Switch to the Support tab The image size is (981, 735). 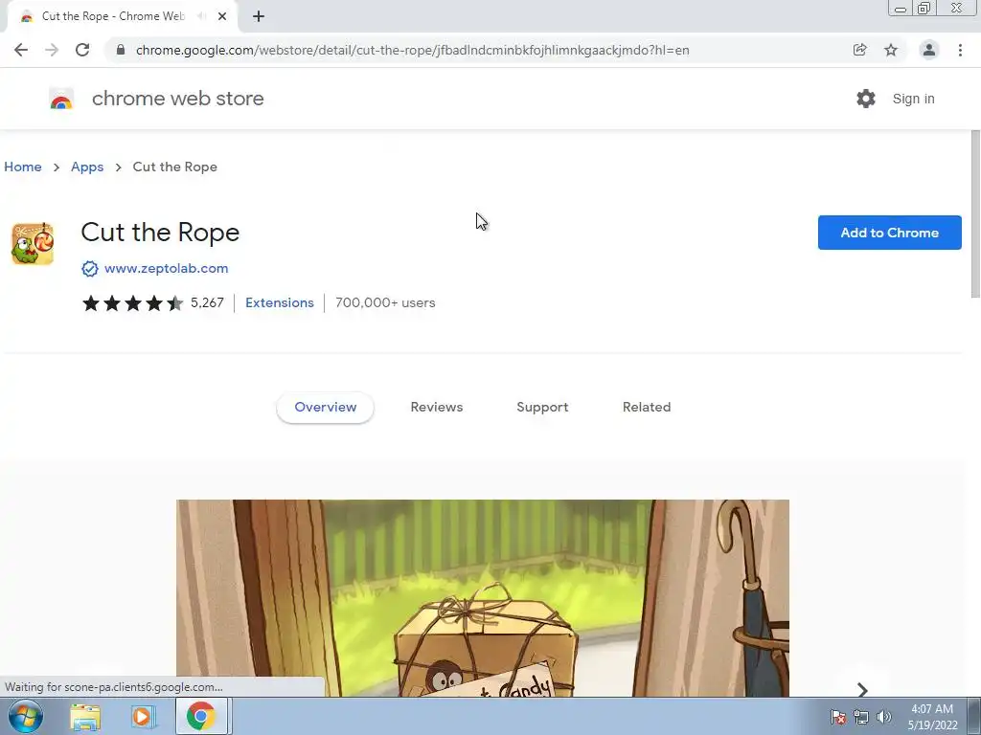542,407
